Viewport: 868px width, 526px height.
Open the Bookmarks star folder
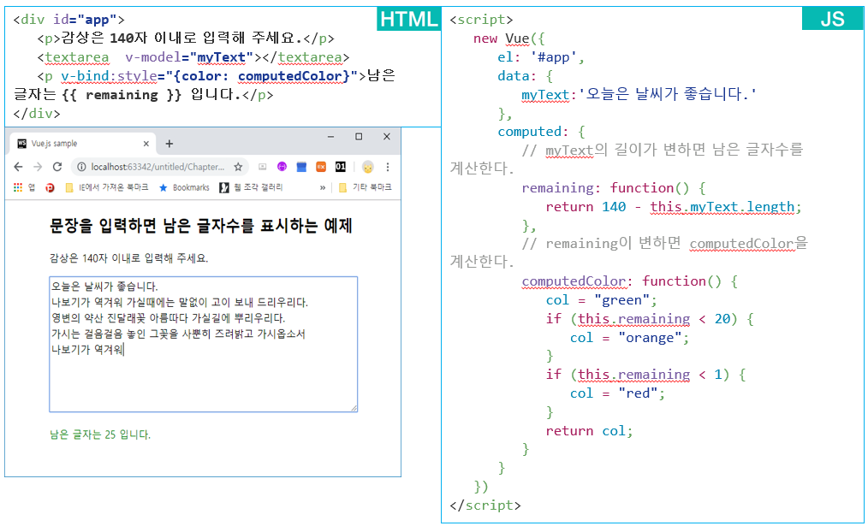pos(184,188)
